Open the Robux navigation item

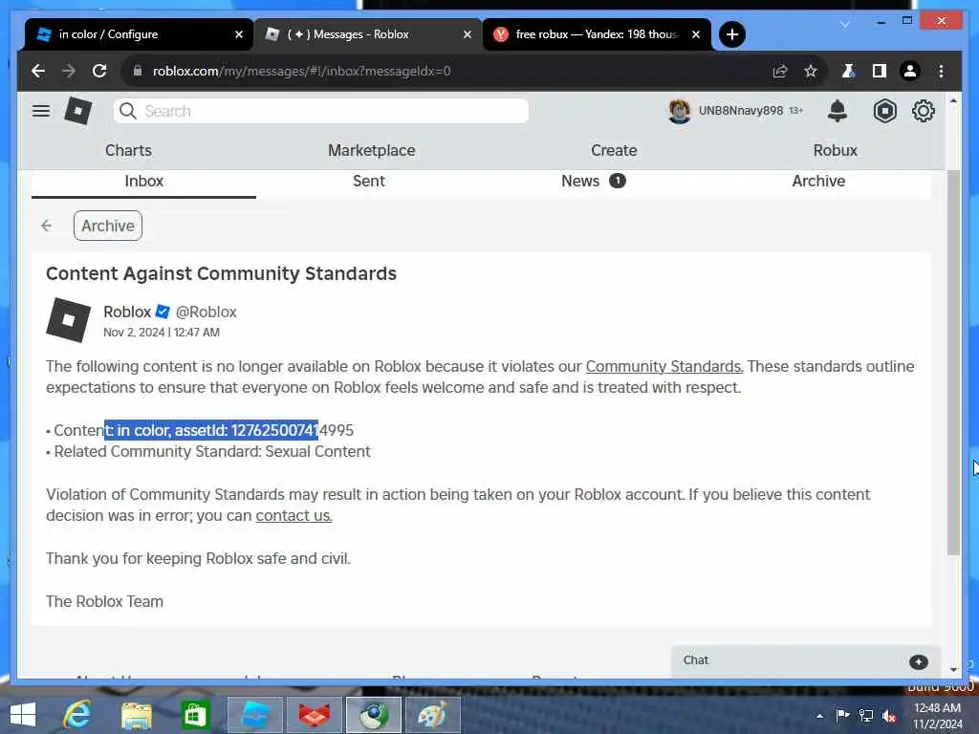[835, 150]
